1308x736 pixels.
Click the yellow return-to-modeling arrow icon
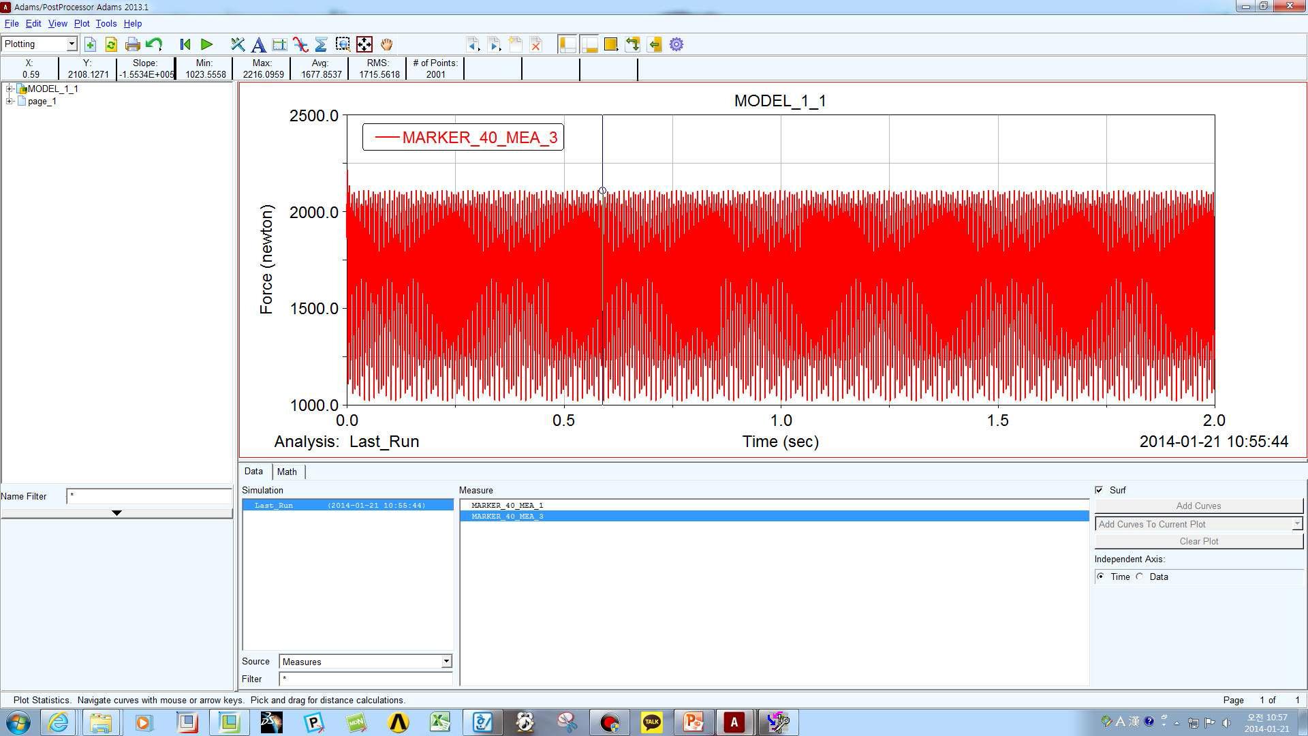[655, 45]
